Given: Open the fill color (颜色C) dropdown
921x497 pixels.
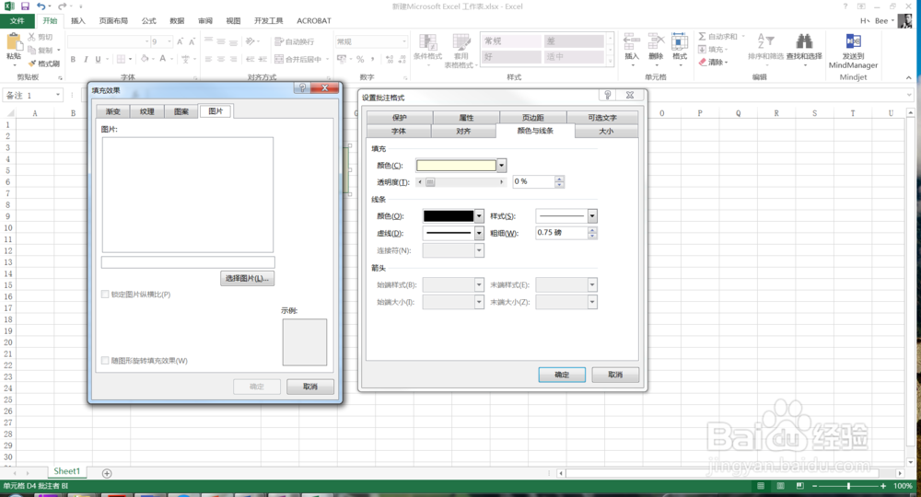Looking at the screenshot, I should (501, 166).
